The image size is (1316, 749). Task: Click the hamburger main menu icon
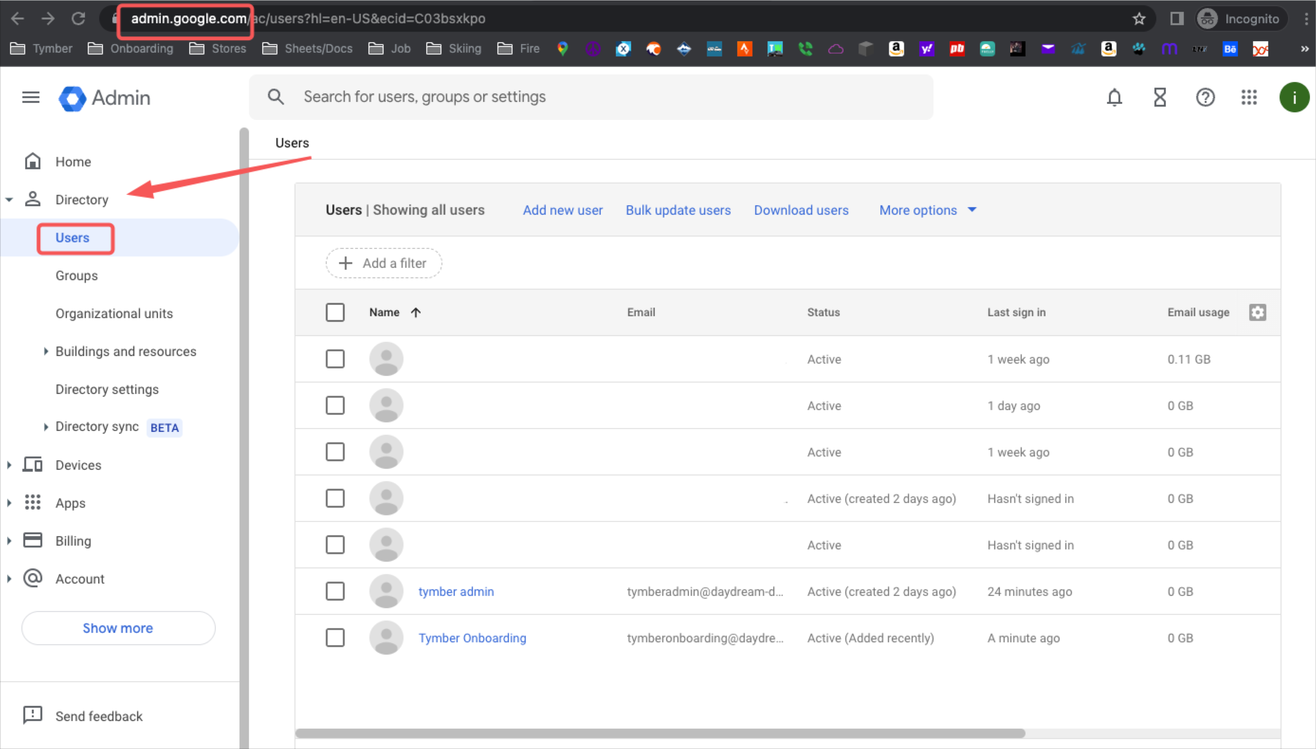31,97
